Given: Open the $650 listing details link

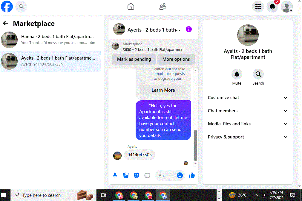Looking at the screenshot, I should 154,49.
